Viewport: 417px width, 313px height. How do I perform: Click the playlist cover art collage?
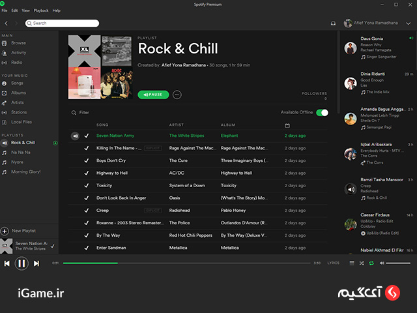pyautogui.click(x=100, y=67)
